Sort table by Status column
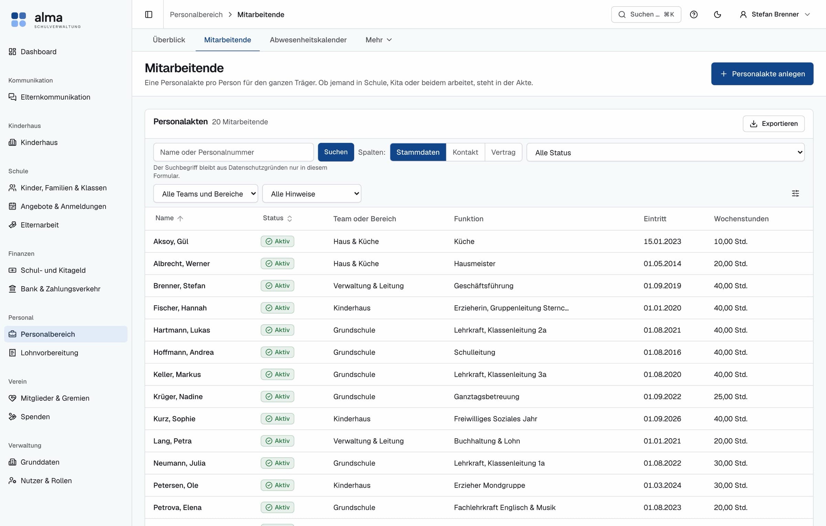The image size is (826, 526). click(x=277, y=218)
